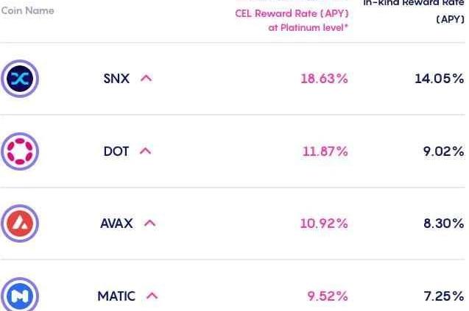Expand the SNX row chevron
Screen dimensions: 469x311
tap(146, 79)
